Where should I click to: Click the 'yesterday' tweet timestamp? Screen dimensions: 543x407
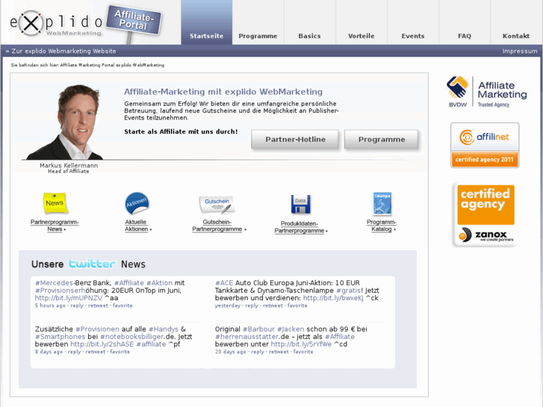click(228, 305)
